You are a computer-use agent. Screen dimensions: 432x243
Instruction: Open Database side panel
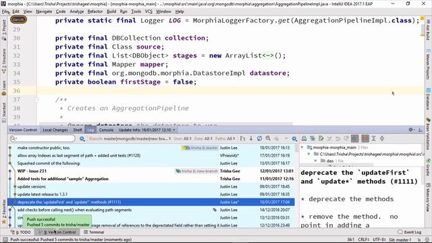(x=428, y=99)
